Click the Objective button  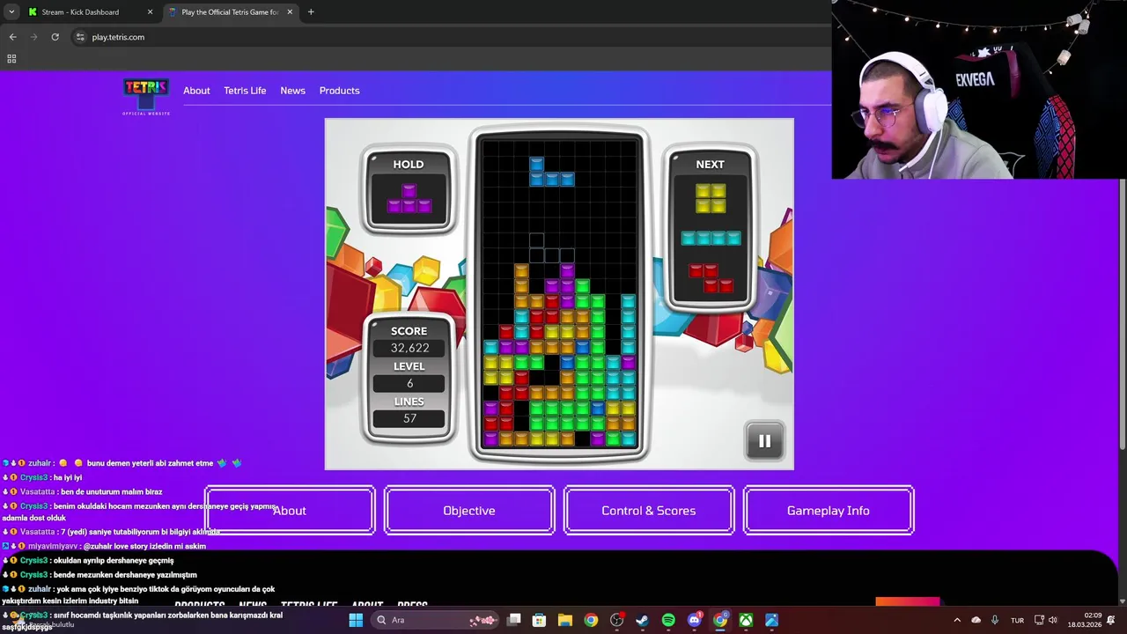tap(469, 511)
